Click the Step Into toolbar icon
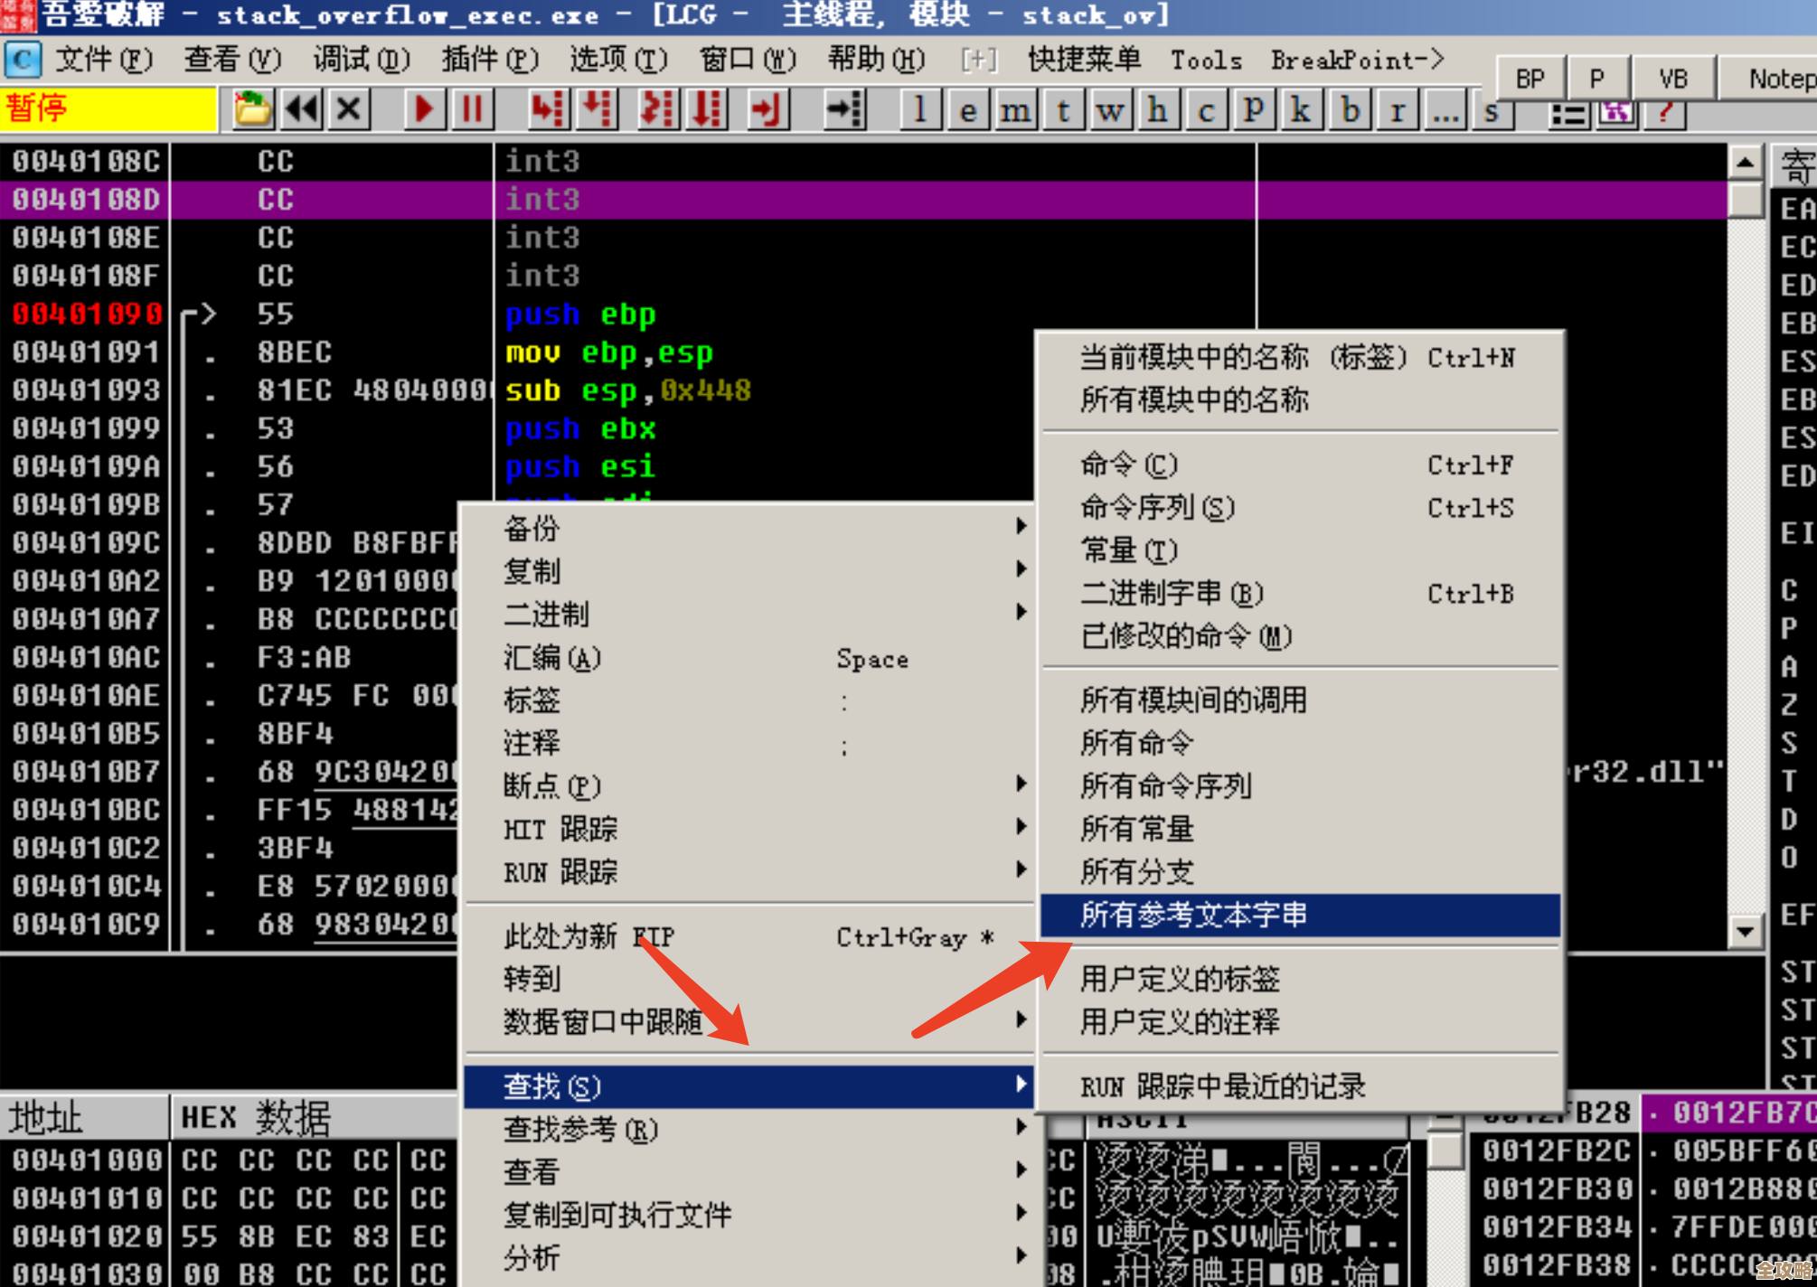 [548, 109]
